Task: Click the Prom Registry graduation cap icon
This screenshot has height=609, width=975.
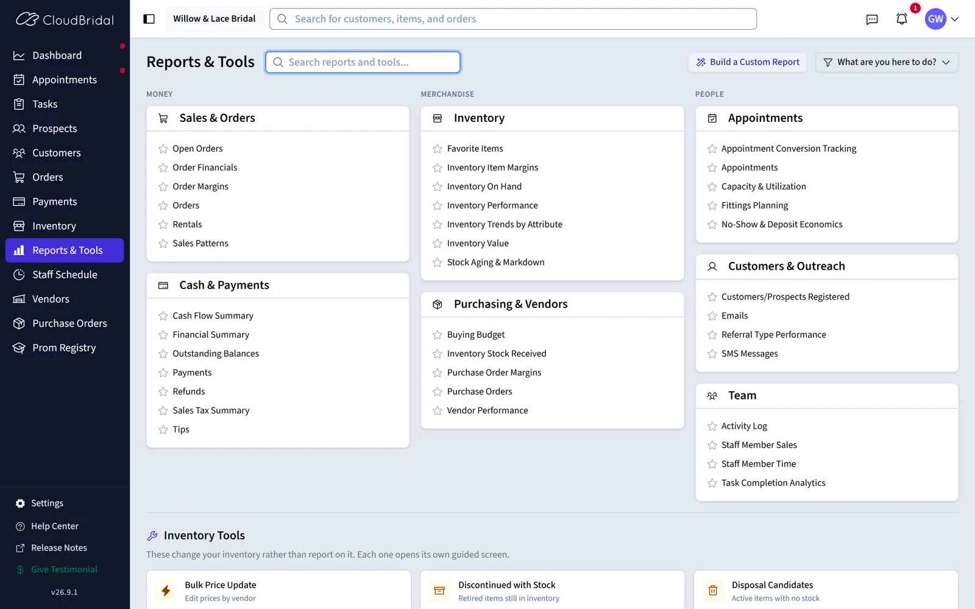Action: point(19,348)
